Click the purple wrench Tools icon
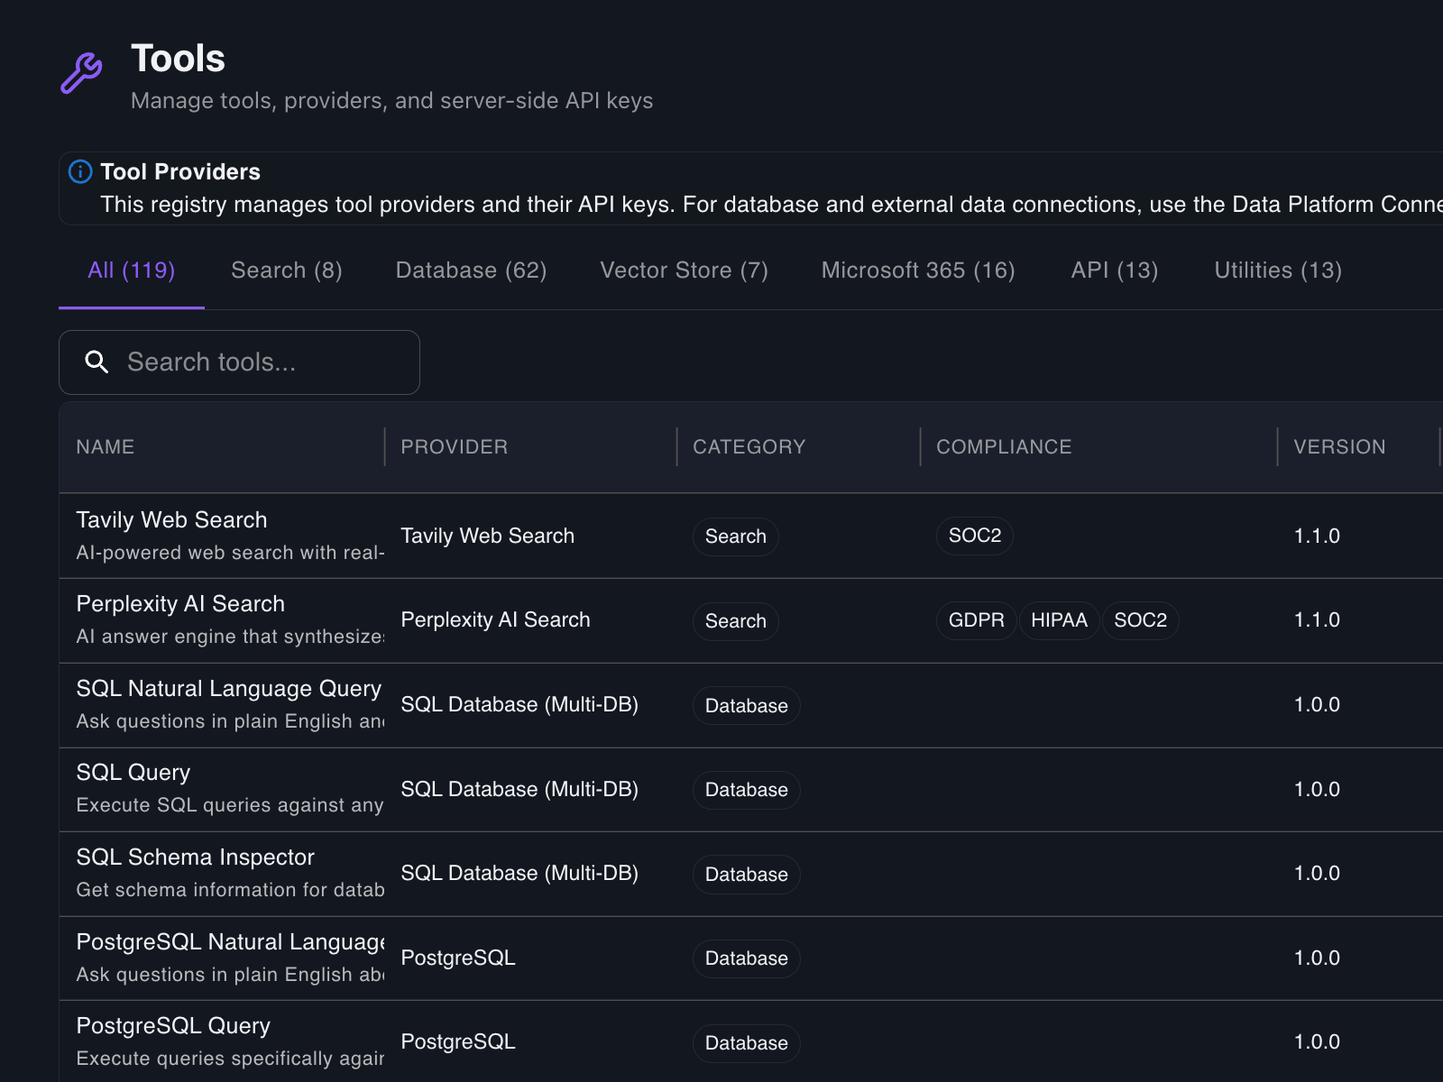 tap(81, 73)
